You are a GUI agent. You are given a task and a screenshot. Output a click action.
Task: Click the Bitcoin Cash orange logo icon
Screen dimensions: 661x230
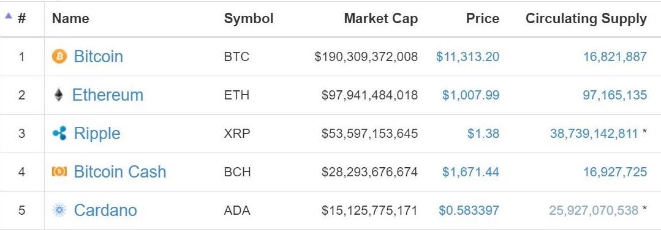pyautogui.click(x=59, y=171)
